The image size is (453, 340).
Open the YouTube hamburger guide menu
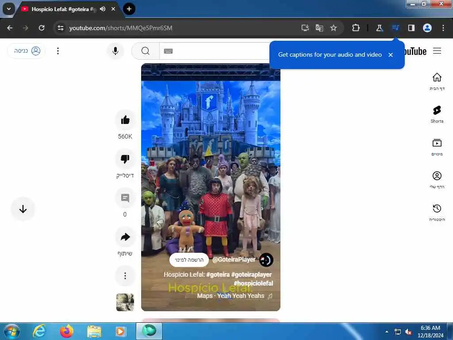tap(437, 51)
